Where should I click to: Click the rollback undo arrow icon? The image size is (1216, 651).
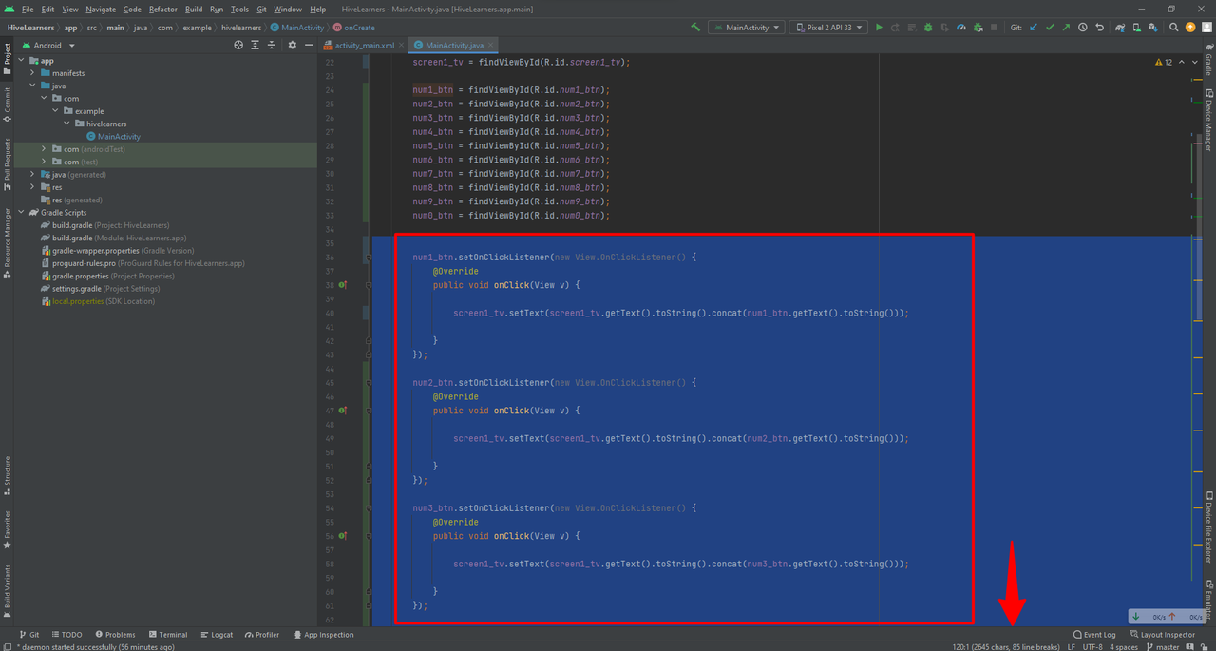click(1099, 28)
